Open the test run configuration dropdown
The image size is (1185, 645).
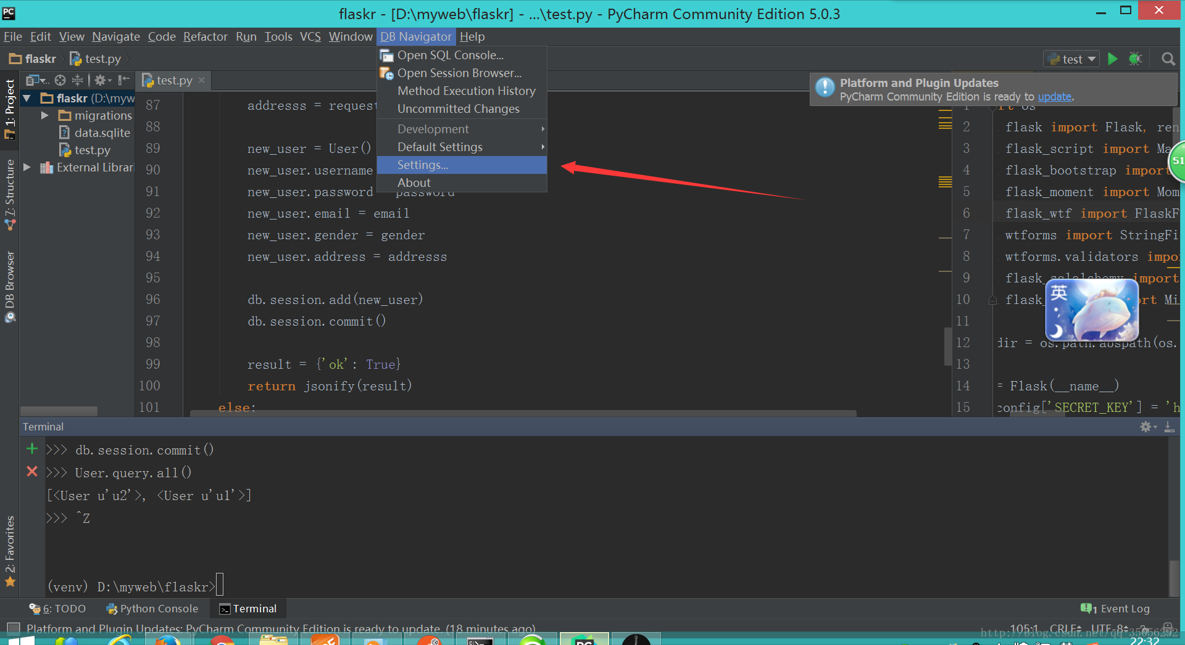pyautogui.click(x=1071, y=59)
